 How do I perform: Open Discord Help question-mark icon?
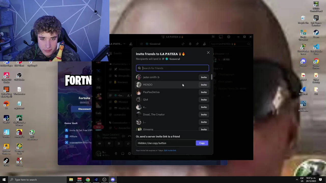click(229, 37)
